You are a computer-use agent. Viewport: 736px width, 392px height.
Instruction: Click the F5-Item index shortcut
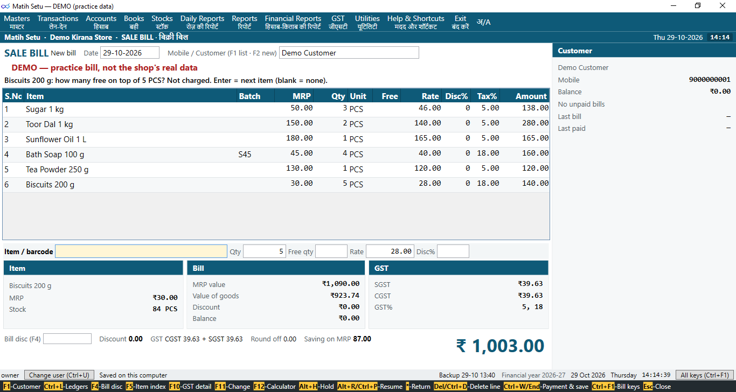pyautogui.click(x=145, y=387)
